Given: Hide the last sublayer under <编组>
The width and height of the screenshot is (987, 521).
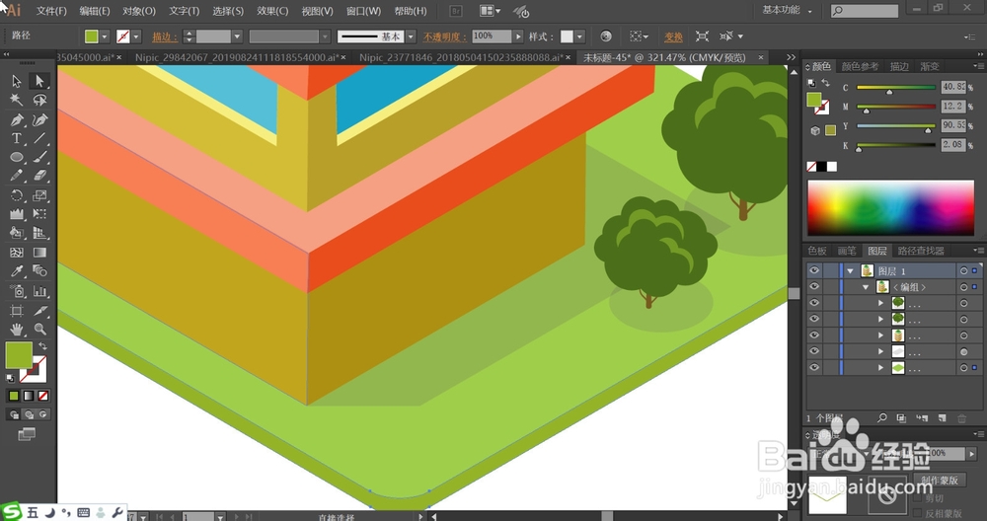Looking at the screenshot, I should point(814,367).
